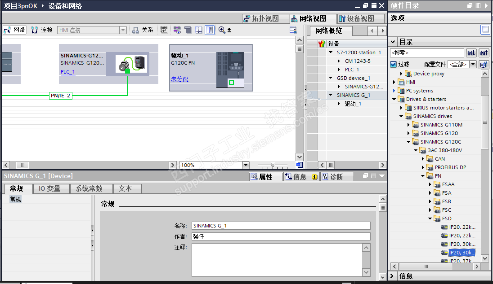Select General item in properties navigation
This screenshot has height=284, width=493.
coord(15,199)
